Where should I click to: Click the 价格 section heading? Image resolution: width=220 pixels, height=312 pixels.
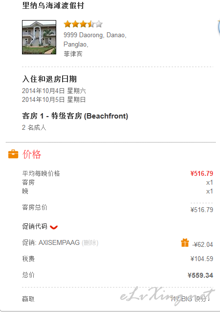tap(32, 154)
